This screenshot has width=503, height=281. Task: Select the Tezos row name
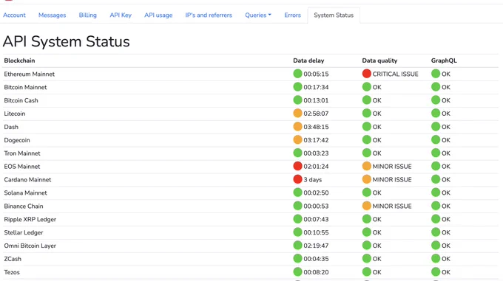[12, 272]
